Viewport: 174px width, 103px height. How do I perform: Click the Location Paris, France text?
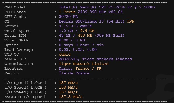tap(74, 68)
